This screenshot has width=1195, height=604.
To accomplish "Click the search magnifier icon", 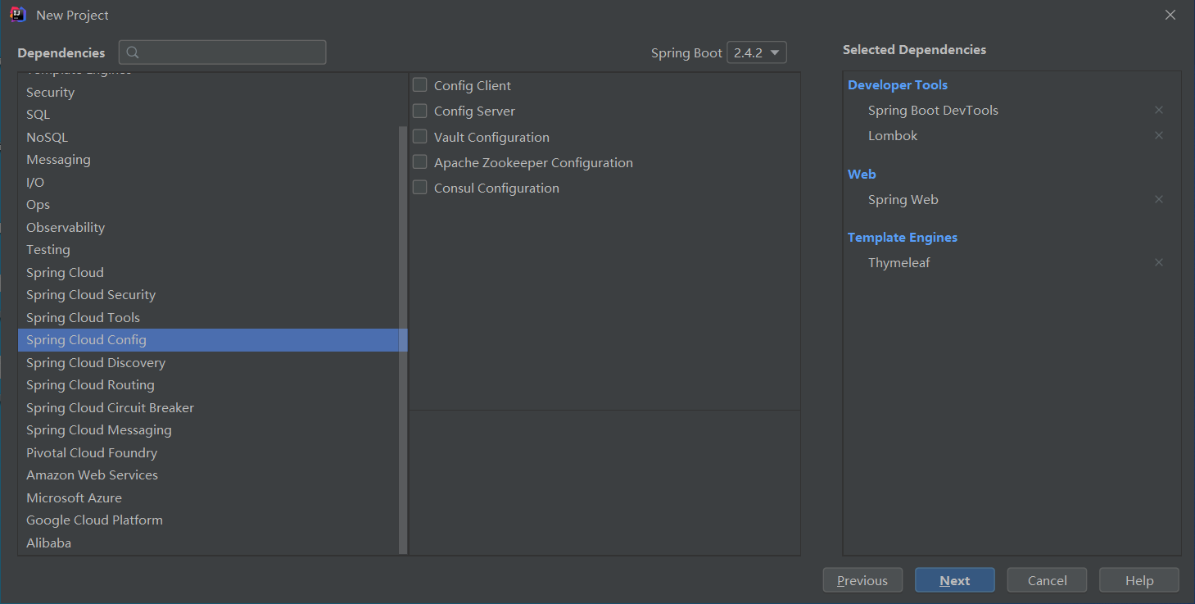I will pos(133,52).
